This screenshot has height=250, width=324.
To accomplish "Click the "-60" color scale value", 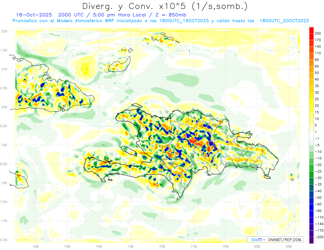I will tap(318, 204).
